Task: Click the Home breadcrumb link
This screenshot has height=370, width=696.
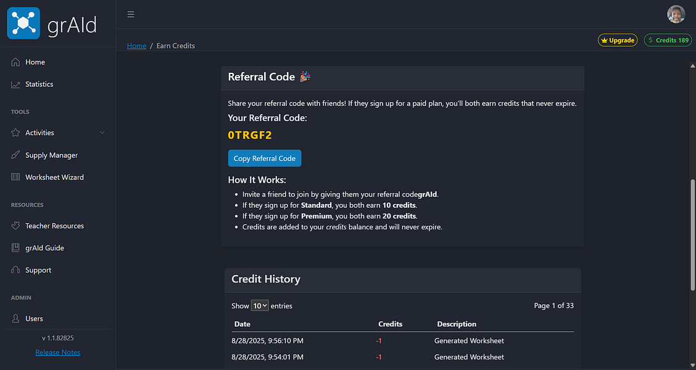Action: point(136,46)
